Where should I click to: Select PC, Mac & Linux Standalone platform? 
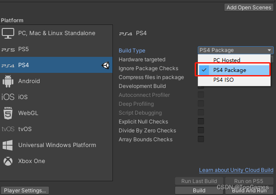[56, 33]
